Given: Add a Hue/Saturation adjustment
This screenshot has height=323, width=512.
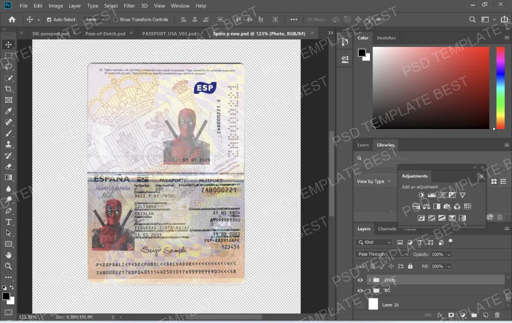Looking at the screenshot, I should click(416, 206).
